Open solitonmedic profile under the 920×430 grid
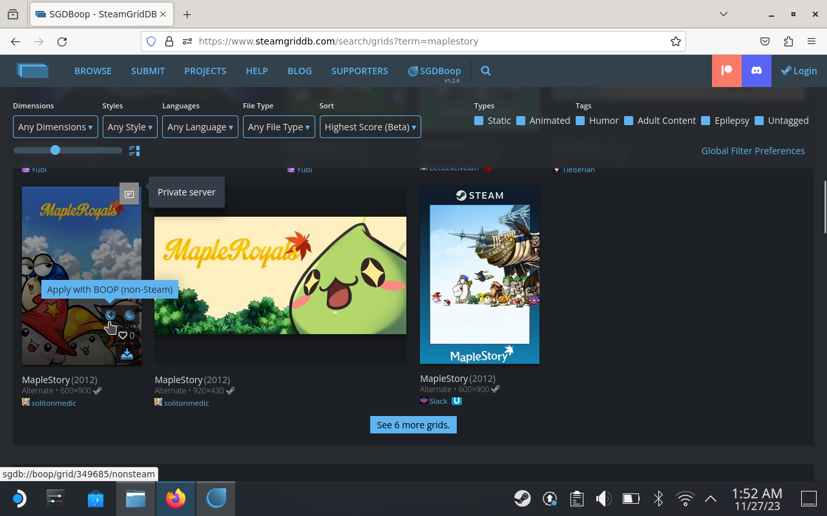 pos(186,403)
